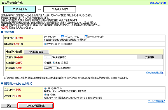
Task: Click the 支店選択 button
Action: [150, 57]
